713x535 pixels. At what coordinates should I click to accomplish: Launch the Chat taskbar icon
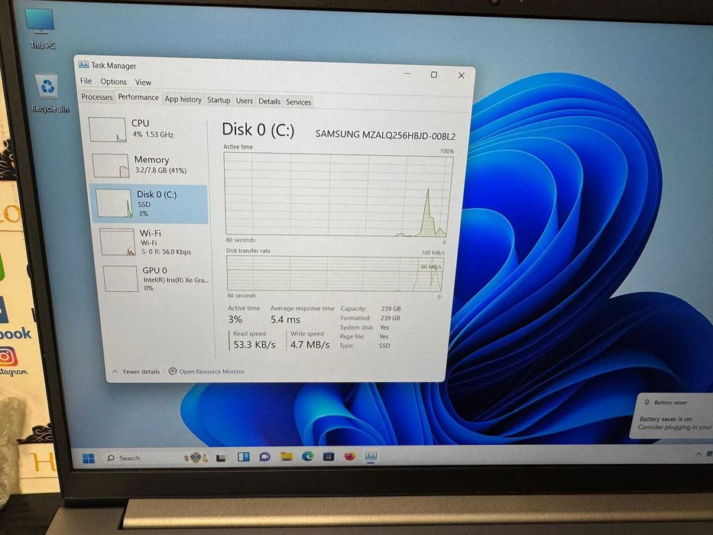264,456
